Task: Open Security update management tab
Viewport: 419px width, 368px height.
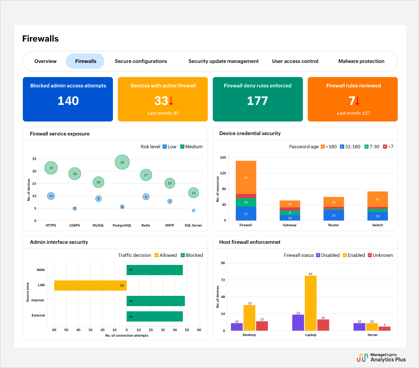Action: pos(223,61)
